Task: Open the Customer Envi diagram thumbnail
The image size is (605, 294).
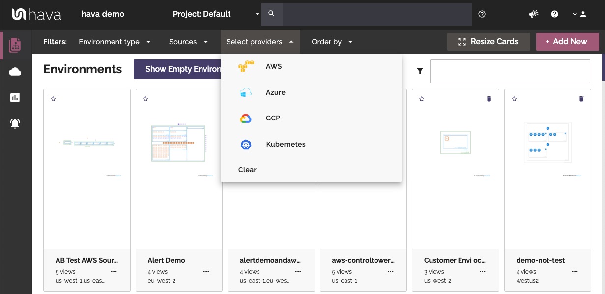Action: 456,143
